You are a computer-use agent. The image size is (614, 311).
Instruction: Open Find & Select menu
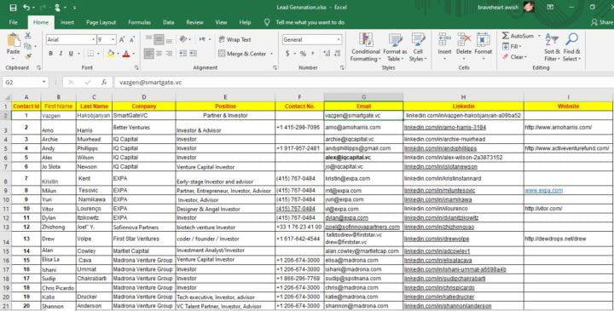(571, 48)
